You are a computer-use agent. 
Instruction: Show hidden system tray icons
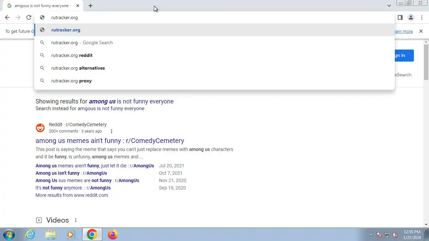tap(371, 235)
